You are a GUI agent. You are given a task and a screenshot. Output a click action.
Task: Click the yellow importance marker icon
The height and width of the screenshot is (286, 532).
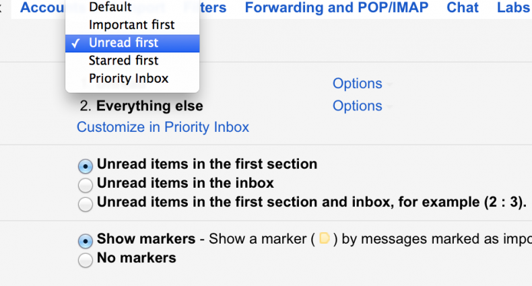click(x=325, y=240)
